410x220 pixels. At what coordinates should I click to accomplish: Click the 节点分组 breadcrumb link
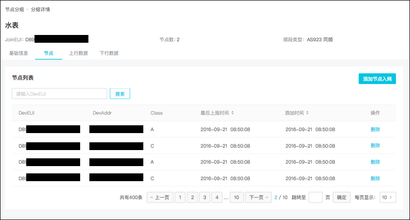tap(15, 10)
